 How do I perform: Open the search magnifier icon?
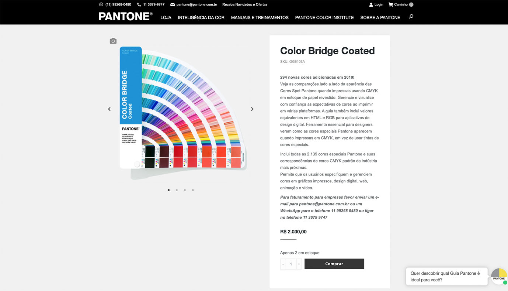tap(411, 17)
